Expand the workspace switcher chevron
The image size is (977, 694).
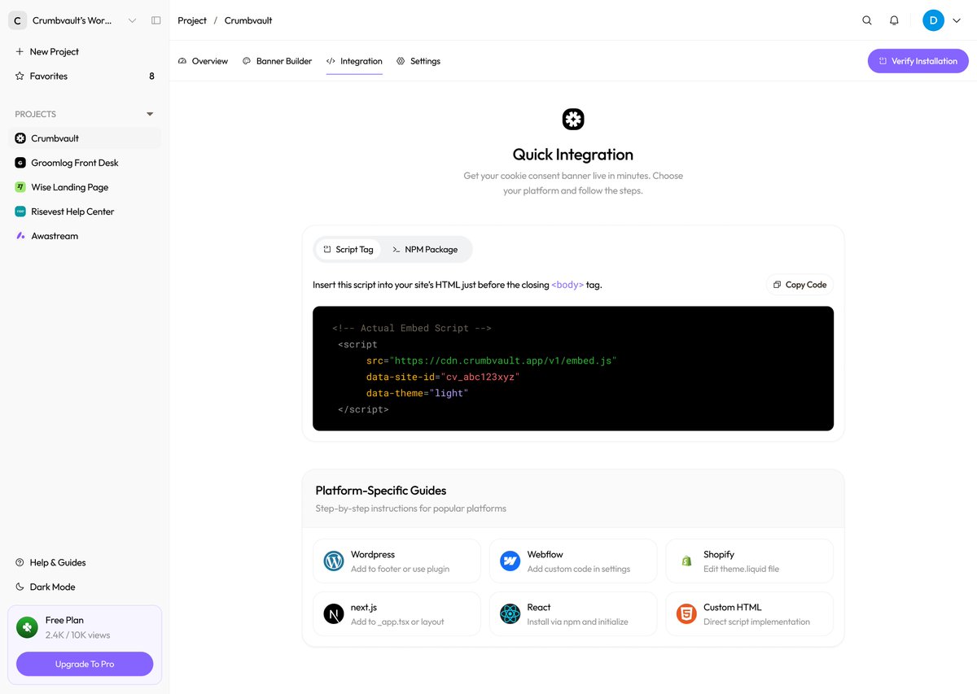pyautogui.click(x=132, y=20)
